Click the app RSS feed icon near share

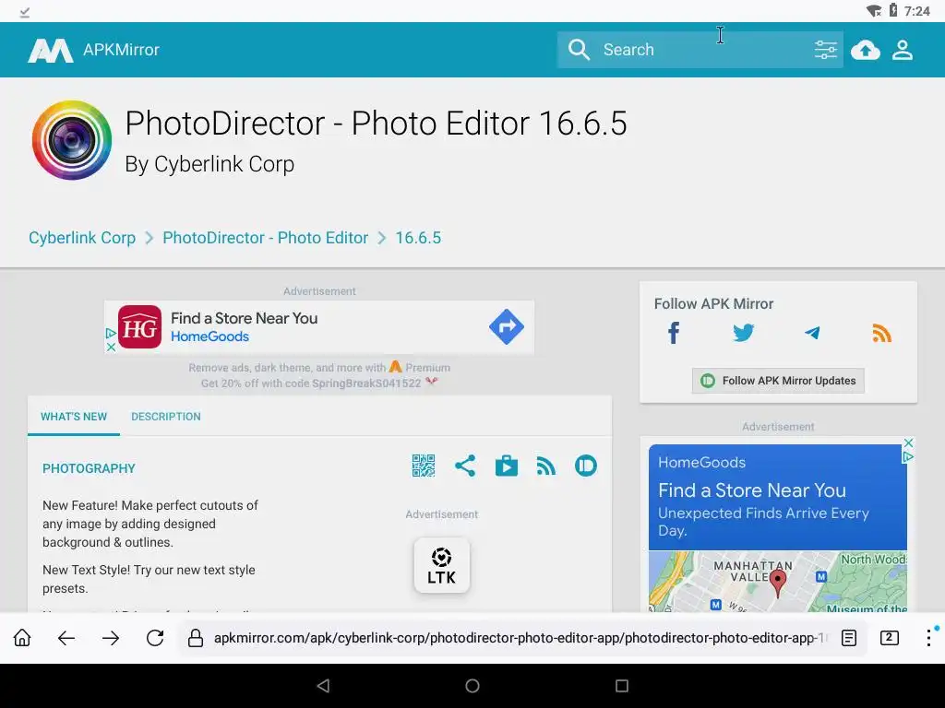pos(545,466)
